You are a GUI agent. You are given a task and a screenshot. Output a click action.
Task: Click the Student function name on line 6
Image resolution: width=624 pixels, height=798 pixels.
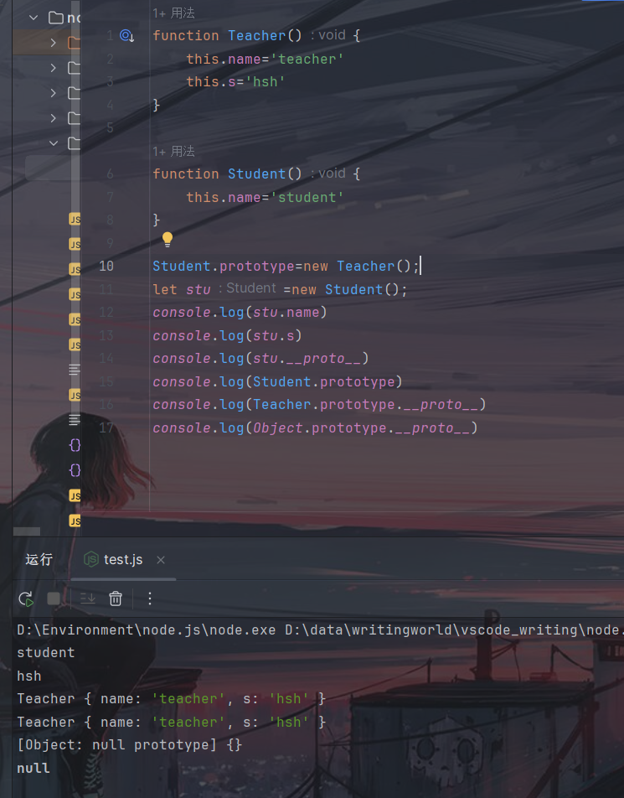point(257,174)
